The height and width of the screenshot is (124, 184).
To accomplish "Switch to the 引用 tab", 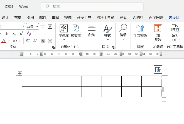I will 30,18.
